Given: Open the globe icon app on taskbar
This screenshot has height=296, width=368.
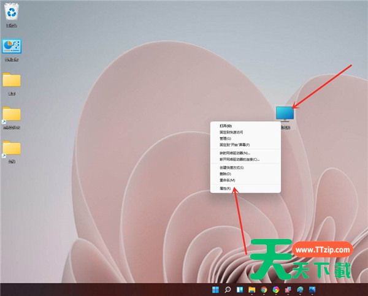Looking at the screenshot, I should coord(300,290).
